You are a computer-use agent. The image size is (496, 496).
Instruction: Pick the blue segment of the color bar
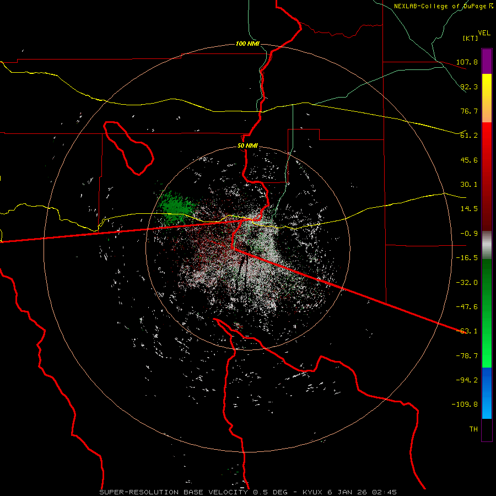tap(487, 393)
